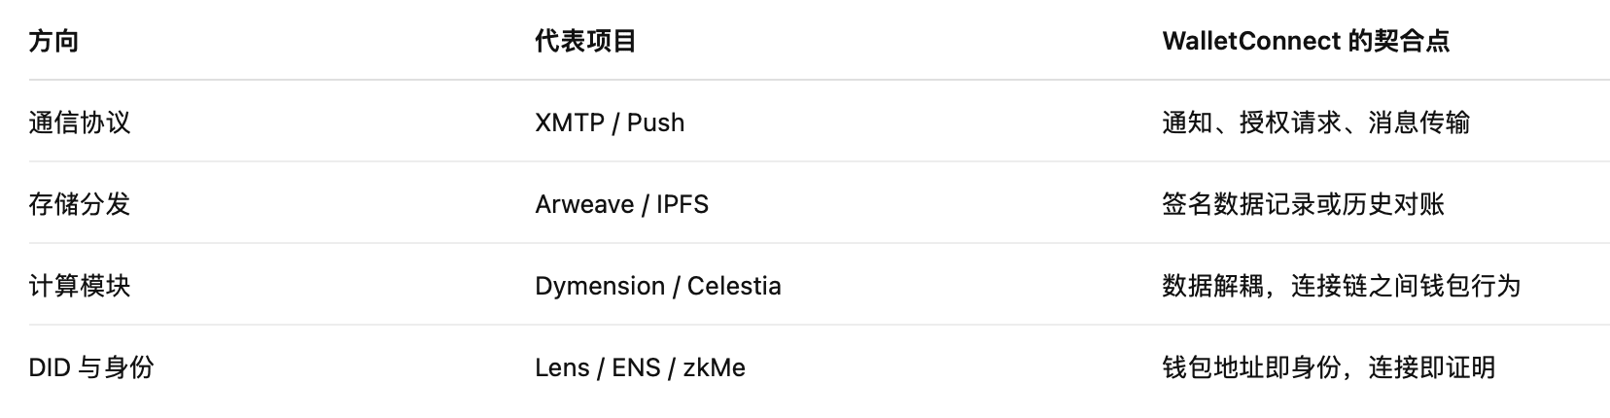Click the word Arweave
1610x418 pixels.
coord(584,204)
